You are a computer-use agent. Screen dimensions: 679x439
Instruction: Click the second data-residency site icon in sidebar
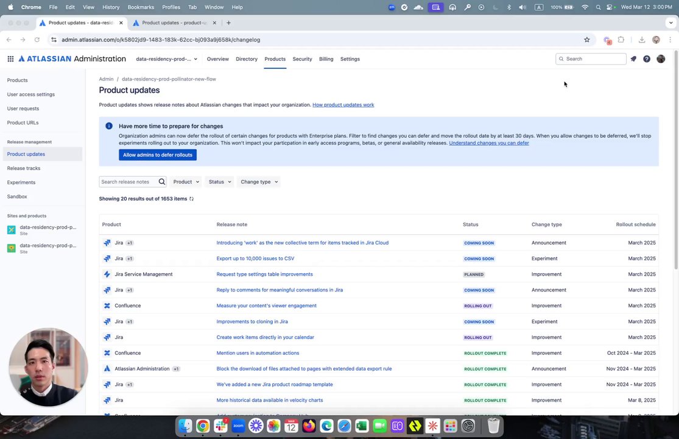pyautogui.click(x=11, y=248)
